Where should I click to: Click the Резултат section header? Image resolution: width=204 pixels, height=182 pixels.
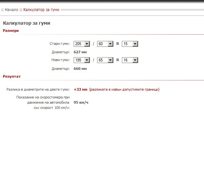tap(12, 76)
